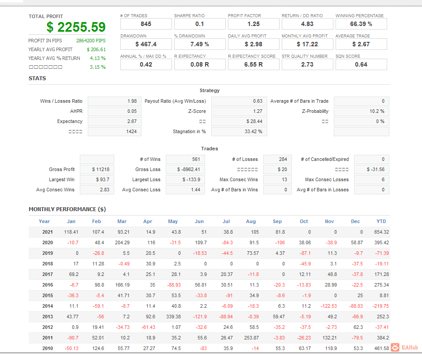Image resolution: width=422 pixels, height=354 pixels.
Task: Click the 2015 Jul value -91
Action: click(x=229, y=295)
